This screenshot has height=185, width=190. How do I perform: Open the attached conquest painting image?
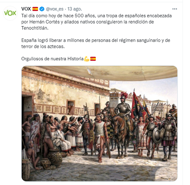100,124
